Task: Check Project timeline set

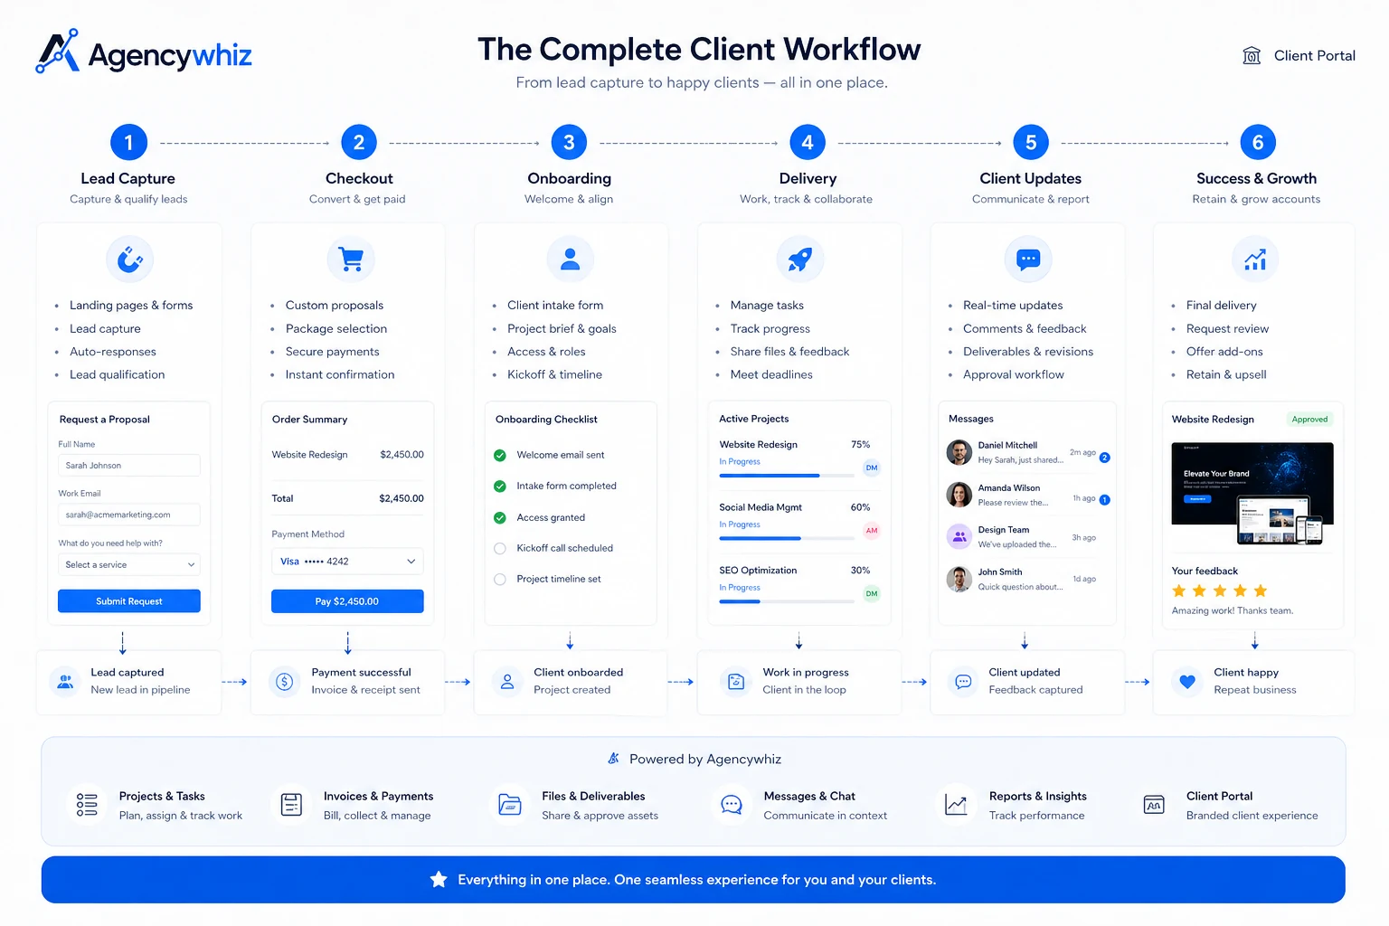Action: coord(500,580)
